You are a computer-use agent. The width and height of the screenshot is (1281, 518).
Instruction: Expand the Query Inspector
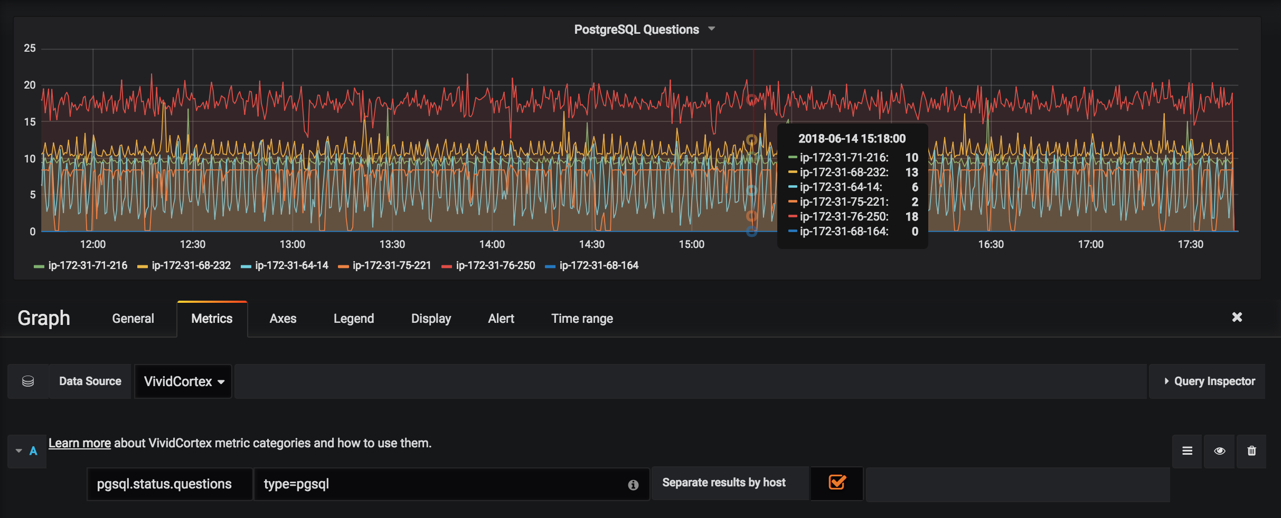click(1209, 381)
